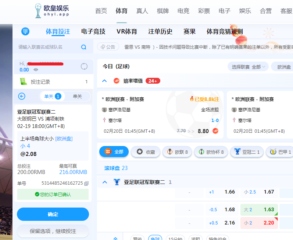Collapse the 赔率增值 section

(104, 81)
